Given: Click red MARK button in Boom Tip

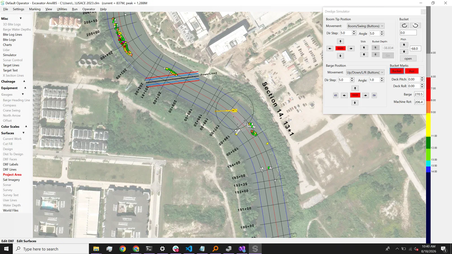Looking at the screenshot, I should tap(340, 49).
